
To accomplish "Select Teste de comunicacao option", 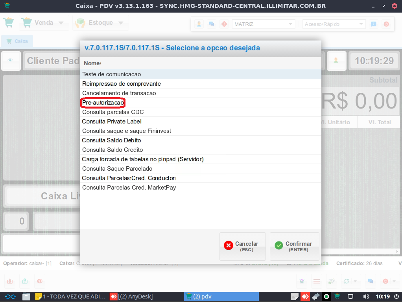I will point(112,74).
